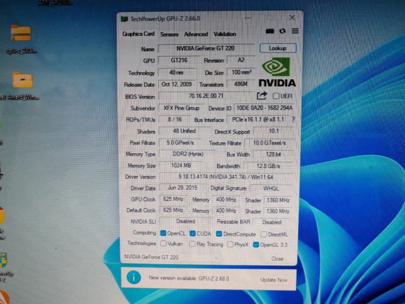This screenshot has width=405, height=304.
Task: Click the Driver Version value 9.18.13.4174
Action: click(226, 177)
